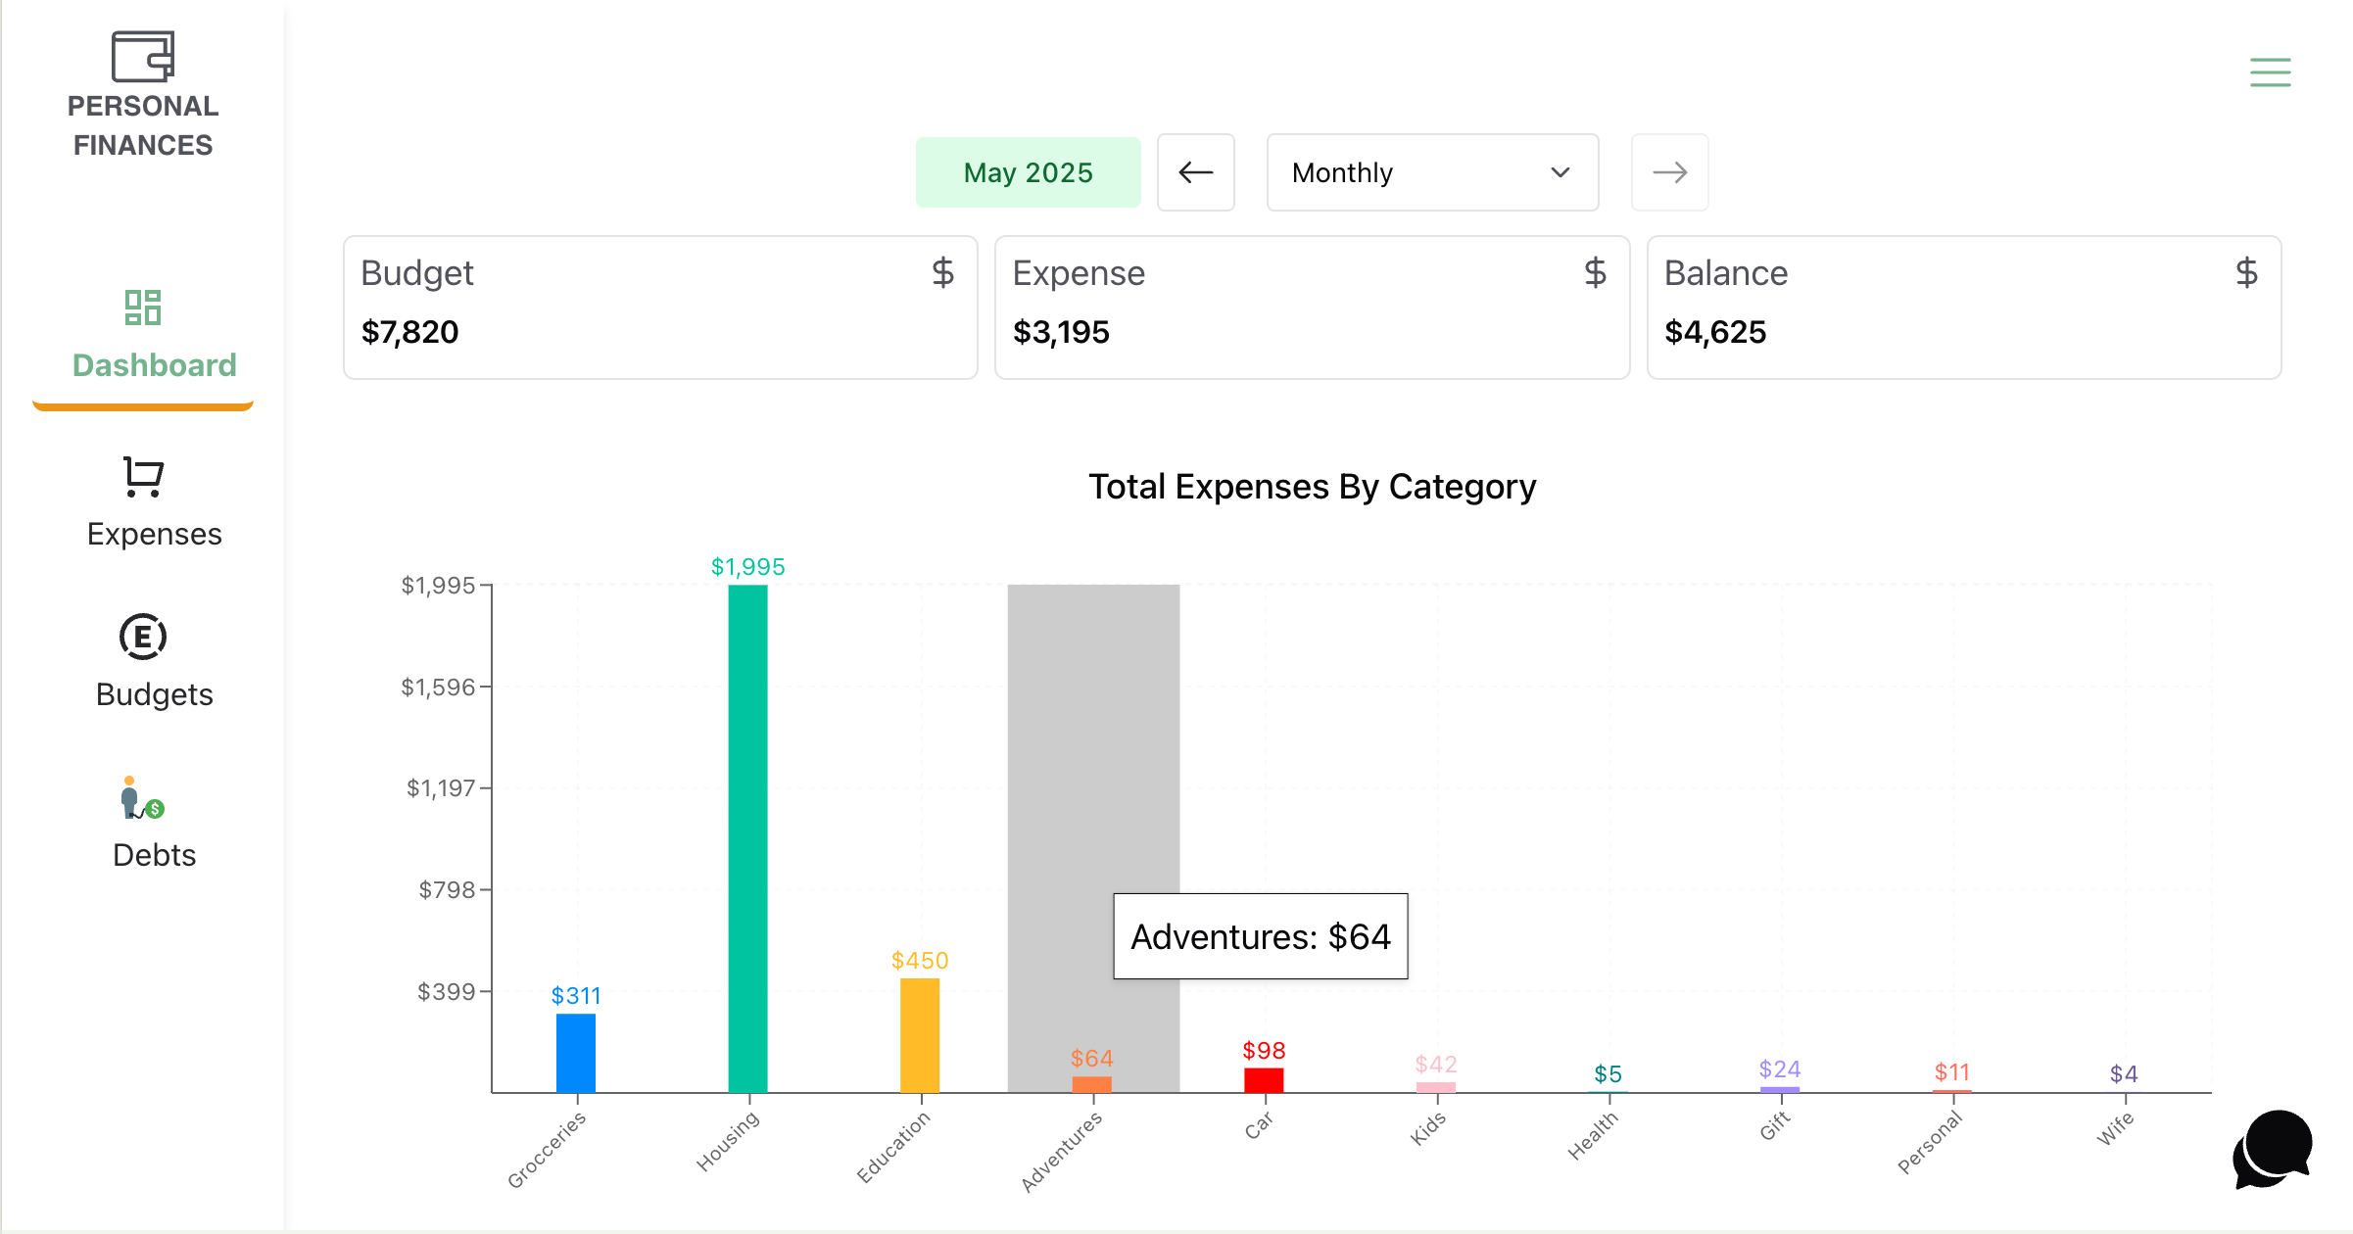Select the Education expense bar
This screenshot has width=2353, height=1234.
tap(919, 1038)
